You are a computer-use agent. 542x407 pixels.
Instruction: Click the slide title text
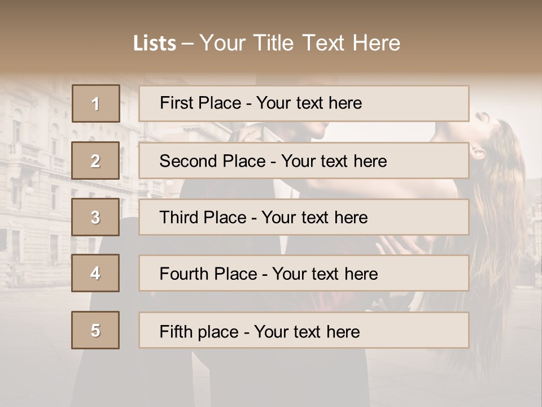pos(266,43)
